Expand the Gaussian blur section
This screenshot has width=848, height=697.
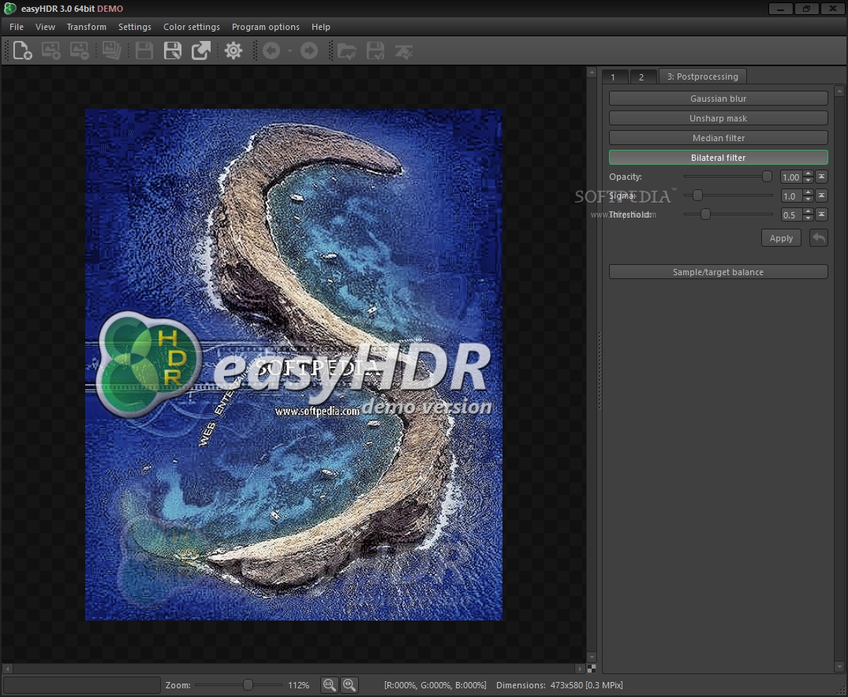click(x=718, y=99)
